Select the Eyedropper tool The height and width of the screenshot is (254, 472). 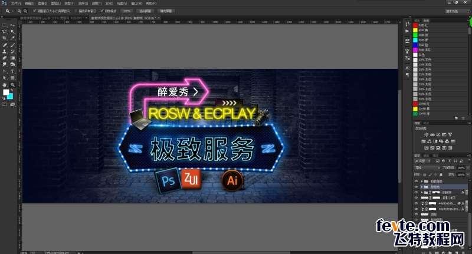12,38
